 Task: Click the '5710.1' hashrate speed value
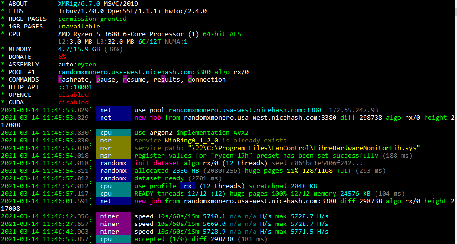(214, 216)
